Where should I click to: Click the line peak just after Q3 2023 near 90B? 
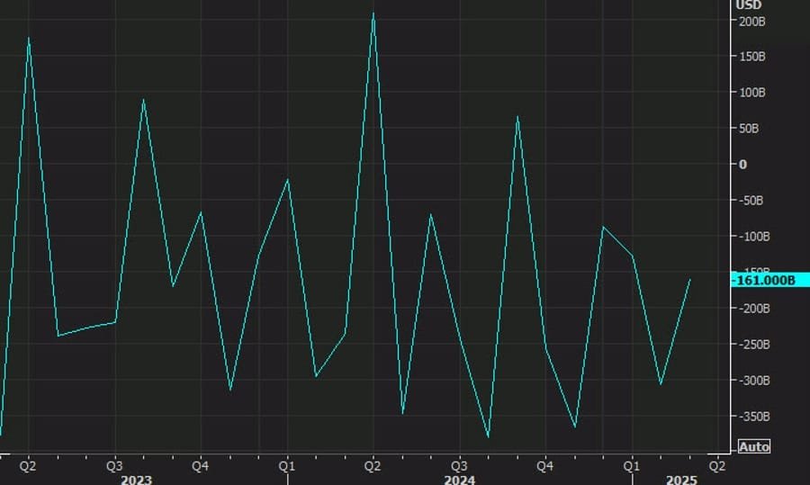coord(143,100)
